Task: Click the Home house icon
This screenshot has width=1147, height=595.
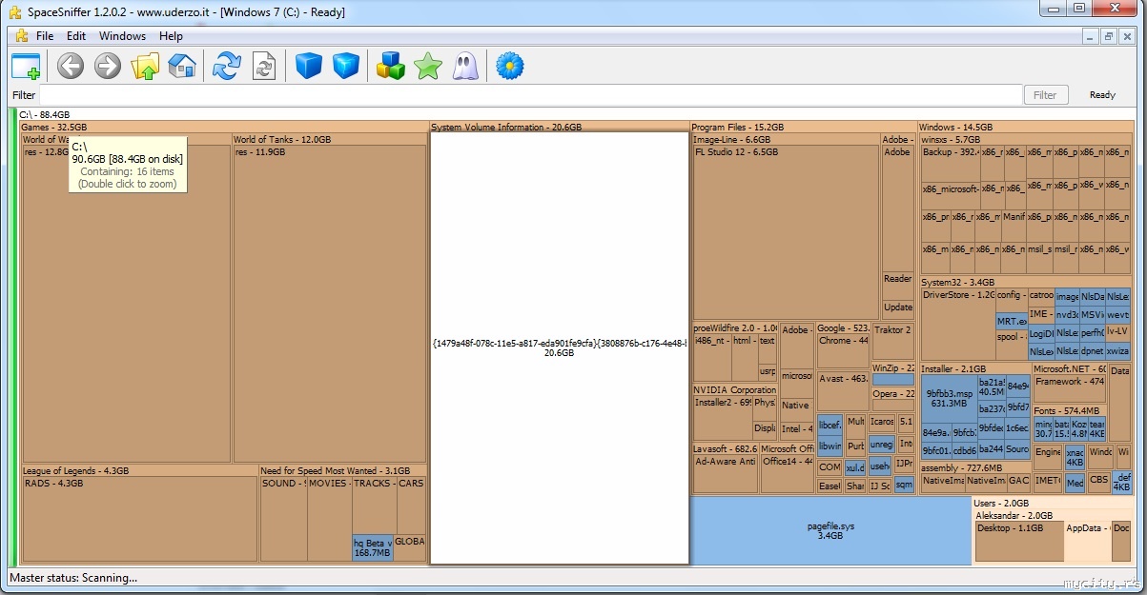Action: [182, 66]
